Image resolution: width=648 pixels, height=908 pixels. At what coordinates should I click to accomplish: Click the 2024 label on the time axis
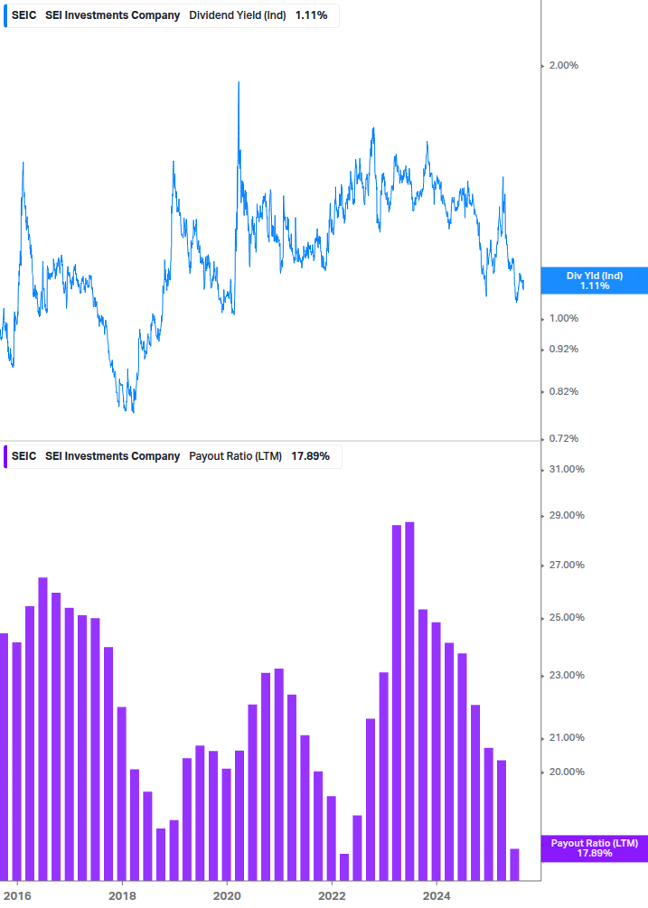[437, 896]
